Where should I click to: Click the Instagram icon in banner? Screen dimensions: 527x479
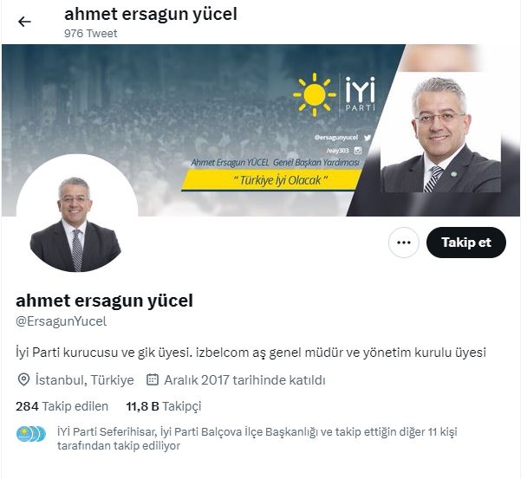[358, 151]
